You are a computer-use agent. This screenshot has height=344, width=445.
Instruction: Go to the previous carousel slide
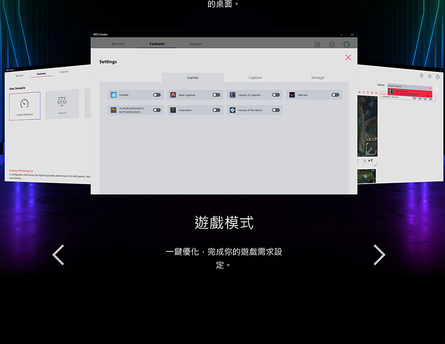point(58,255)
